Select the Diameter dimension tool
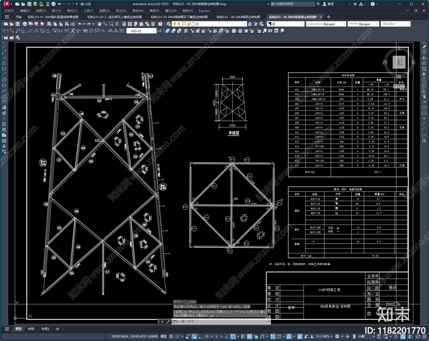The height and width of the screenshot is (341, 429). pos(42,31)
